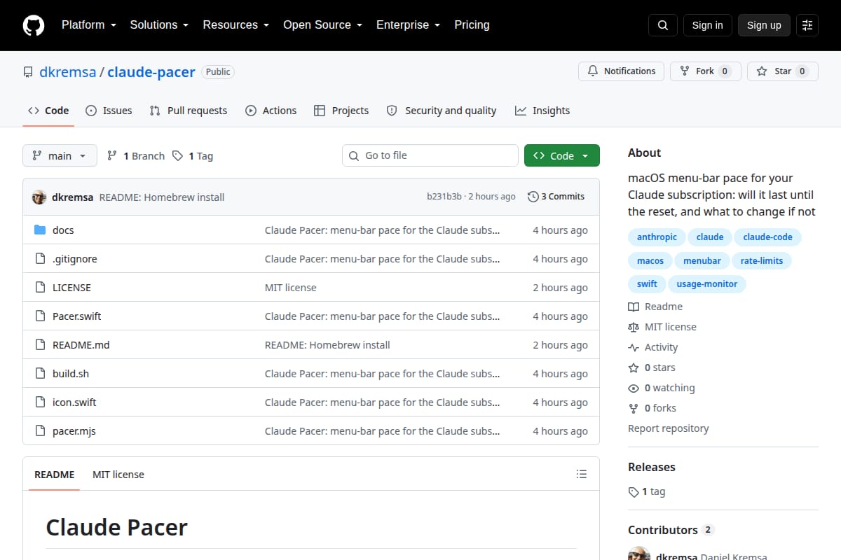
Task: Click the fork icon beside 0 forks
Action: pyautogui.click(x=634, y=408)
